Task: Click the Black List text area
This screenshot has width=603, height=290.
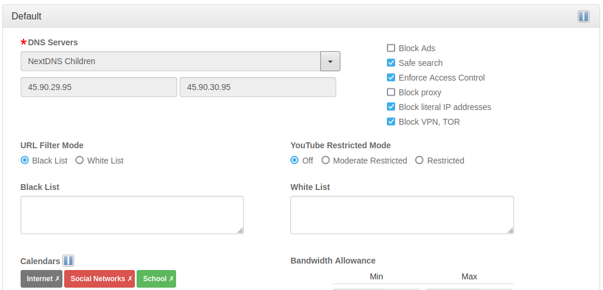Action: pos(132,215)
